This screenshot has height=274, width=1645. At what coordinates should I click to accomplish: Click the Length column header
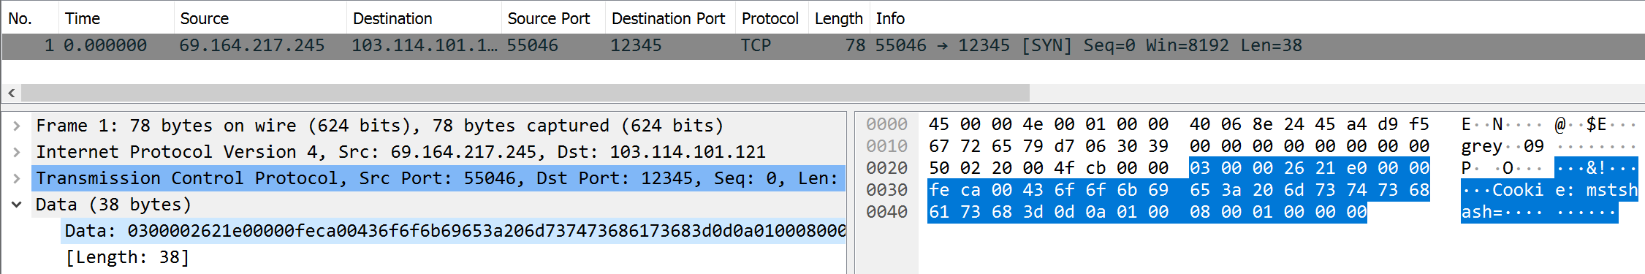(839, 18)
